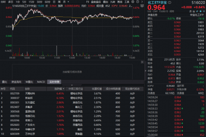Image resolution: width=206 pixels, height=137 pixels.
Task: Select the 002407 多氟多 row
Action: tap(72, 107)
